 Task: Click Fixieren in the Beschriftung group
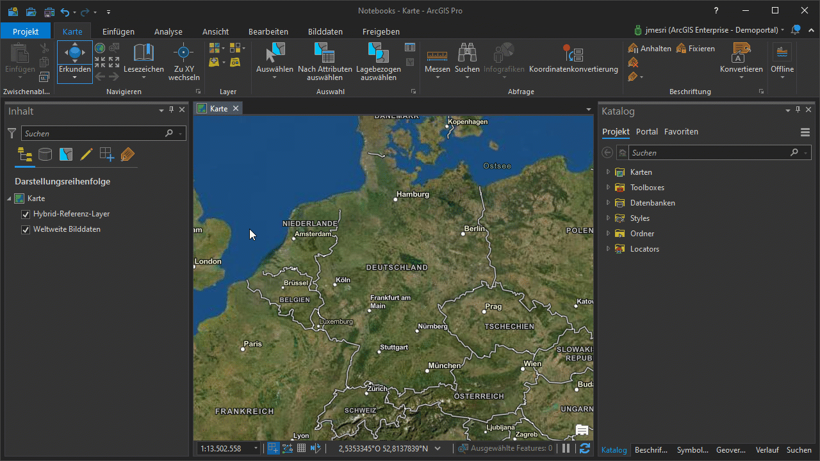click(x=698, y=48)
